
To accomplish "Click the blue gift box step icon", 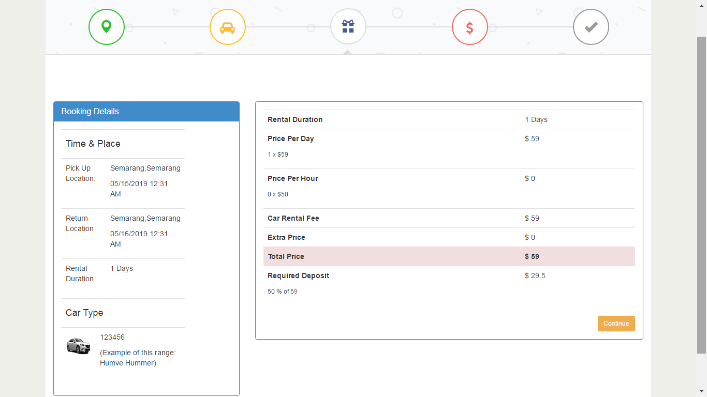I will [348, 27].
